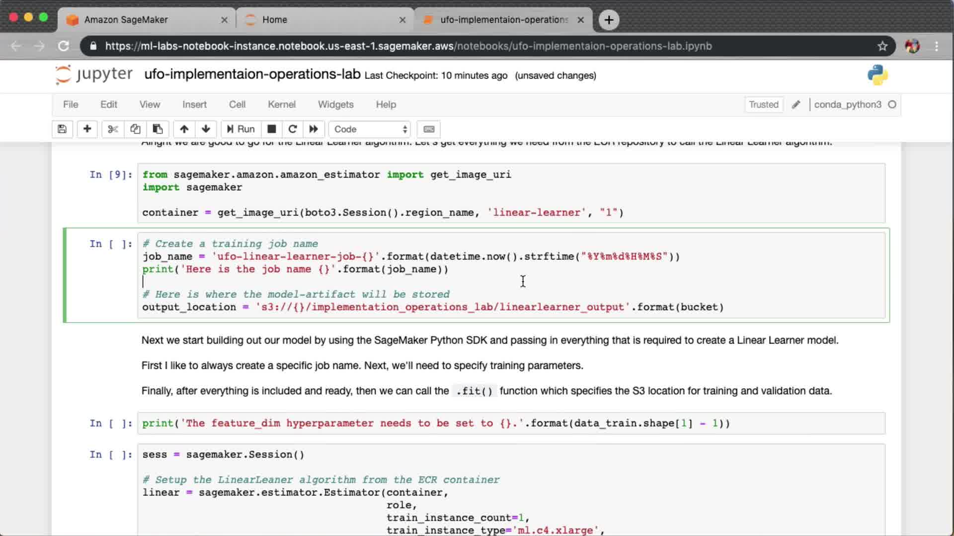Open the command palette keyboard icon
Image resolution: width=954 pixels, height=536 pixels.
pos(429,129)
